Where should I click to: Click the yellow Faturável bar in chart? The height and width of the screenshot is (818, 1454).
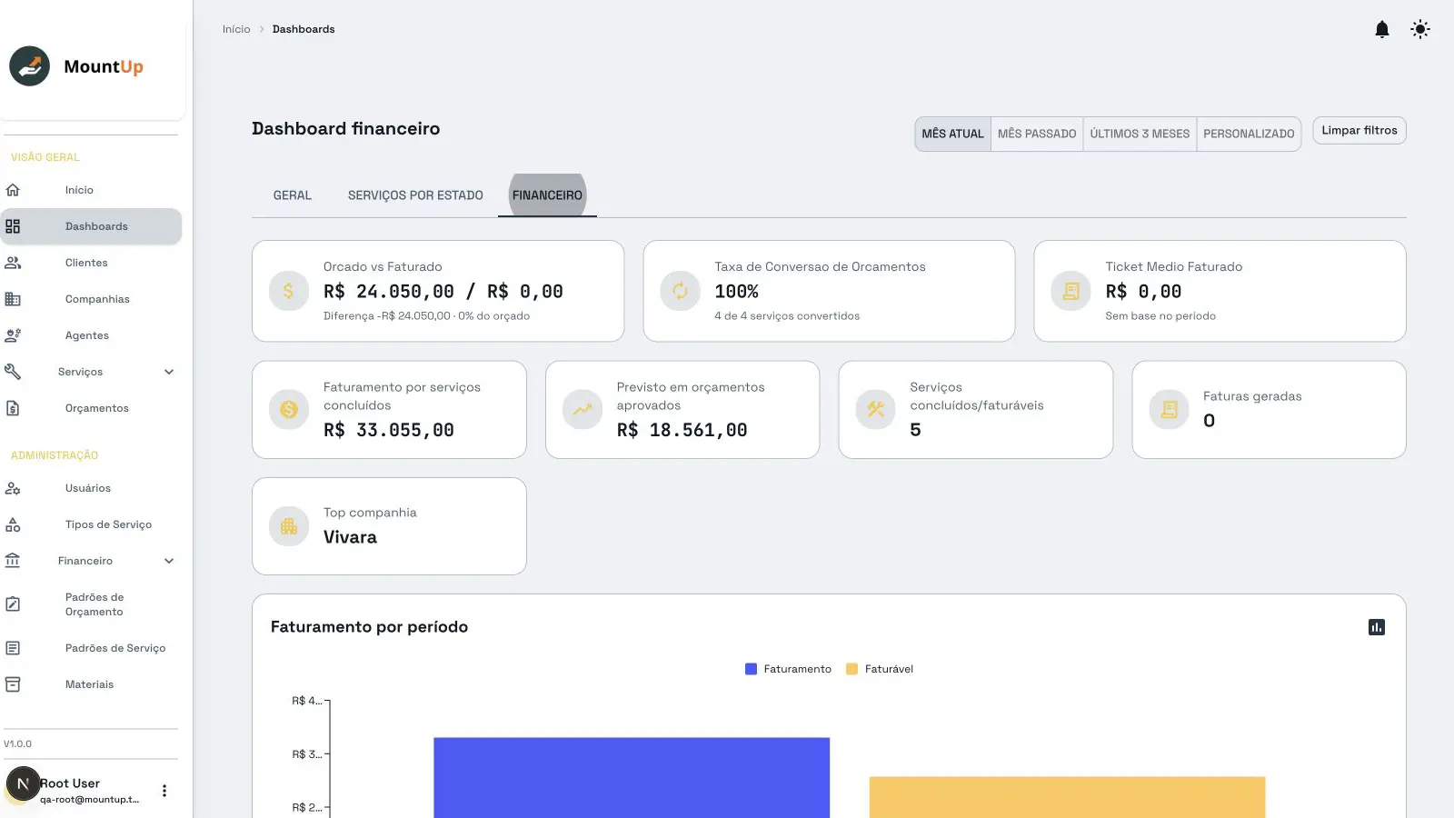1067,797
